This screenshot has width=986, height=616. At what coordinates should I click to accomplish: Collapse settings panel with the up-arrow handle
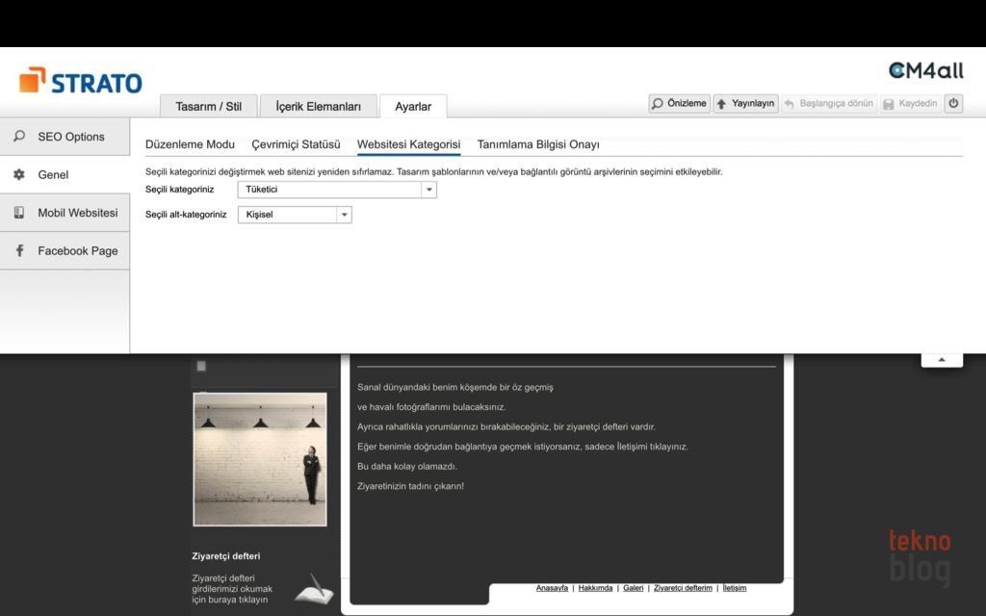pyautogui.click(x=942, y=360)
